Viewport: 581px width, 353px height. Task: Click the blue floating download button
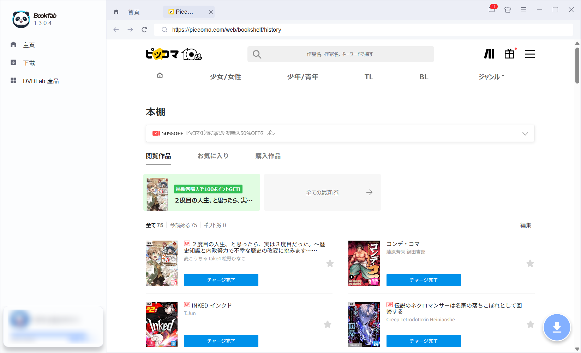point(557,327)
